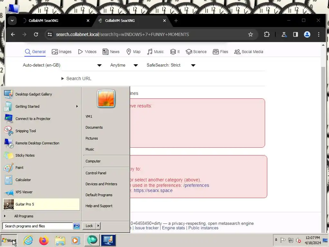Click the address bar URL
This screenshot has width=329, height=247.
point(122,34)
